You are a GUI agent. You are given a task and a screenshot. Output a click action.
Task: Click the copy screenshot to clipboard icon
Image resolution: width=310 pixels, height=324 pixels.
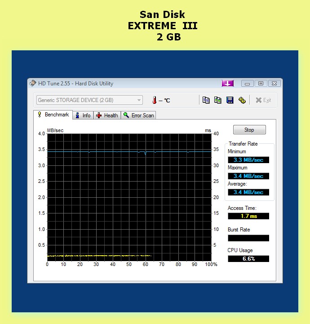(218, 100)
